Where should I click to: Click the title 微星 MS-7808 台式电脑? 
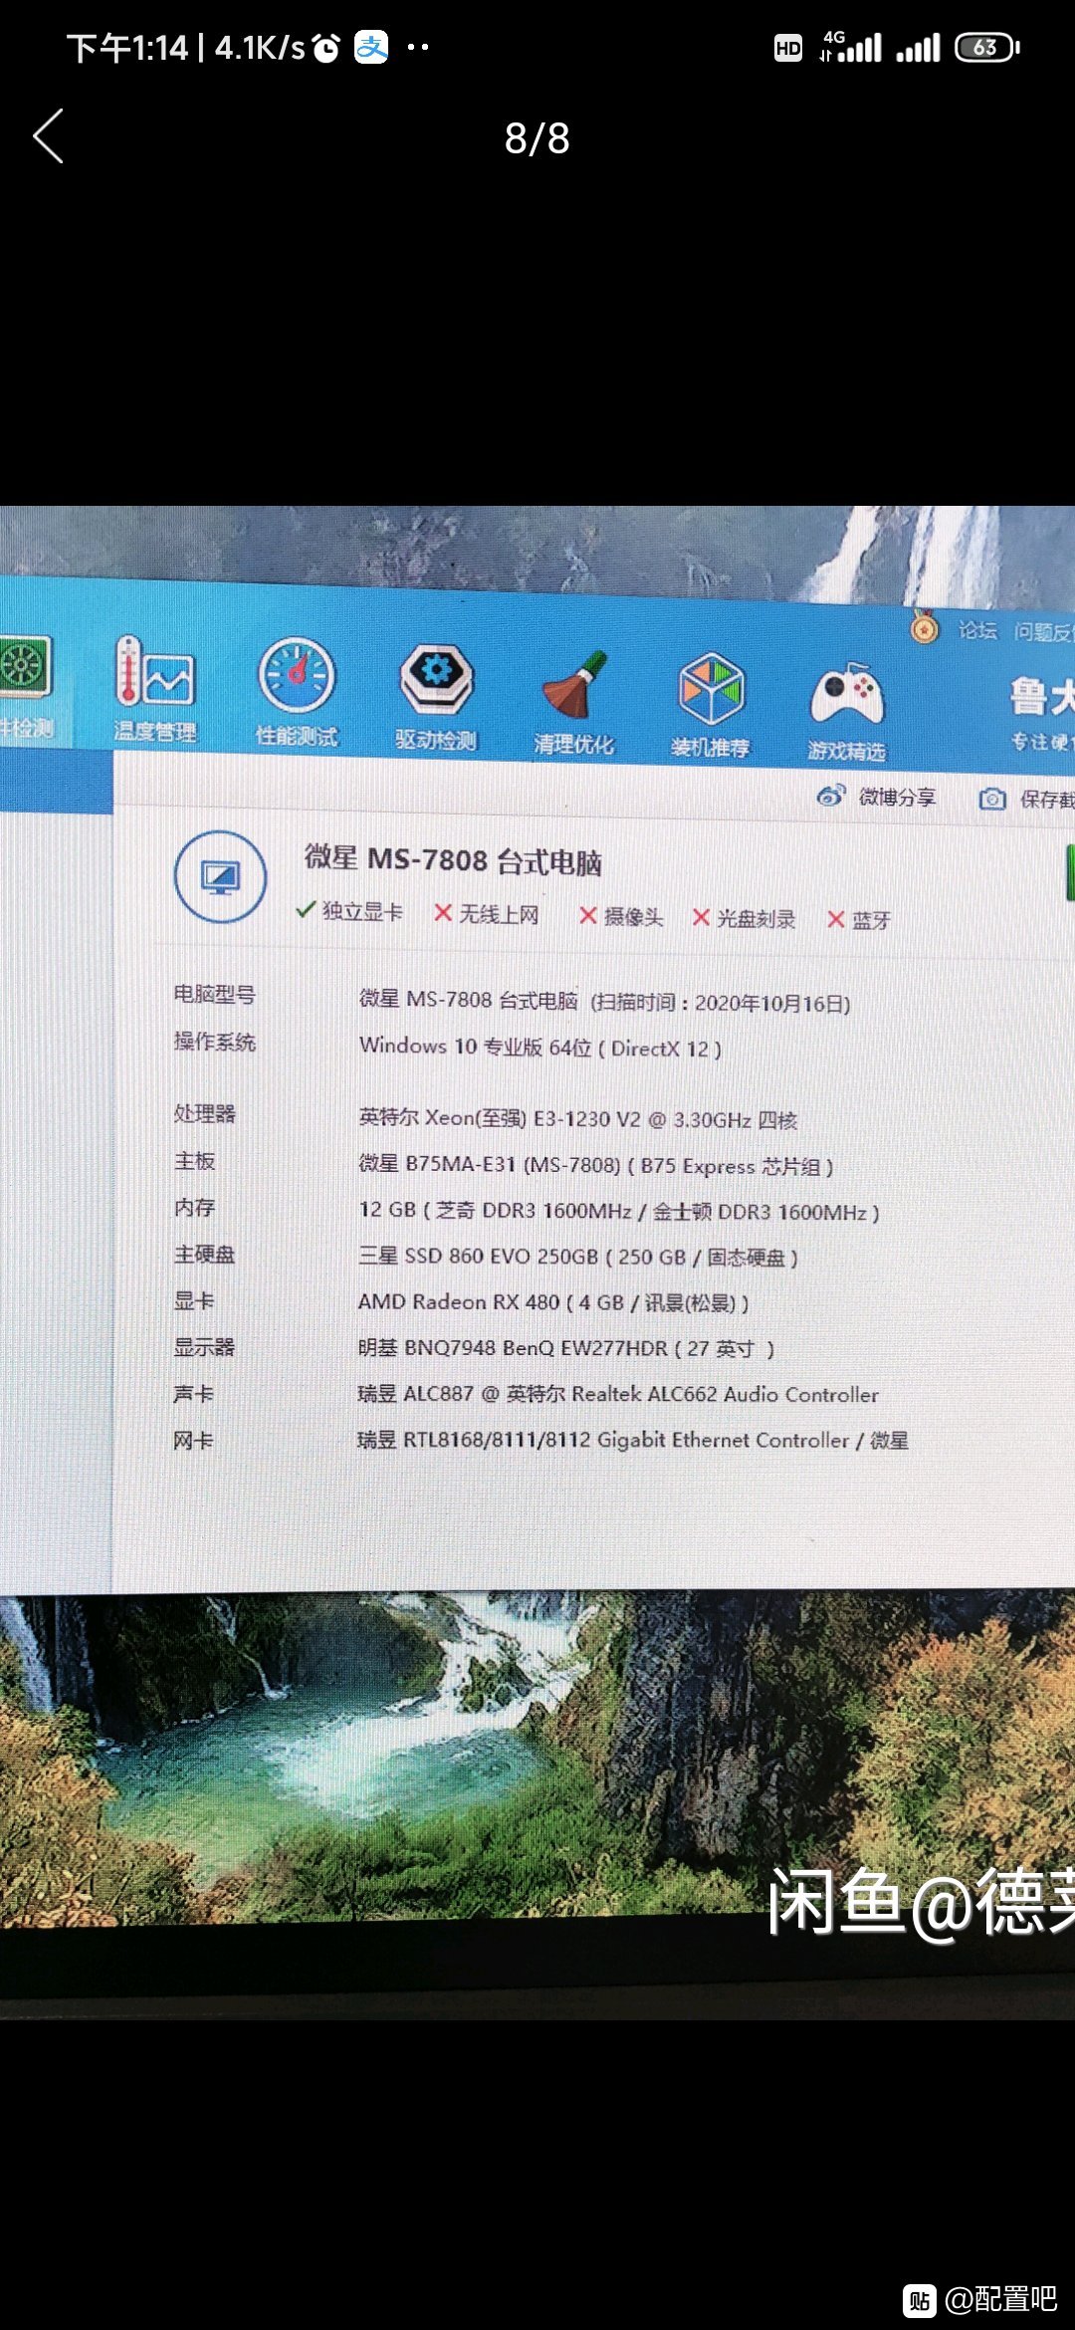point(453,859)
